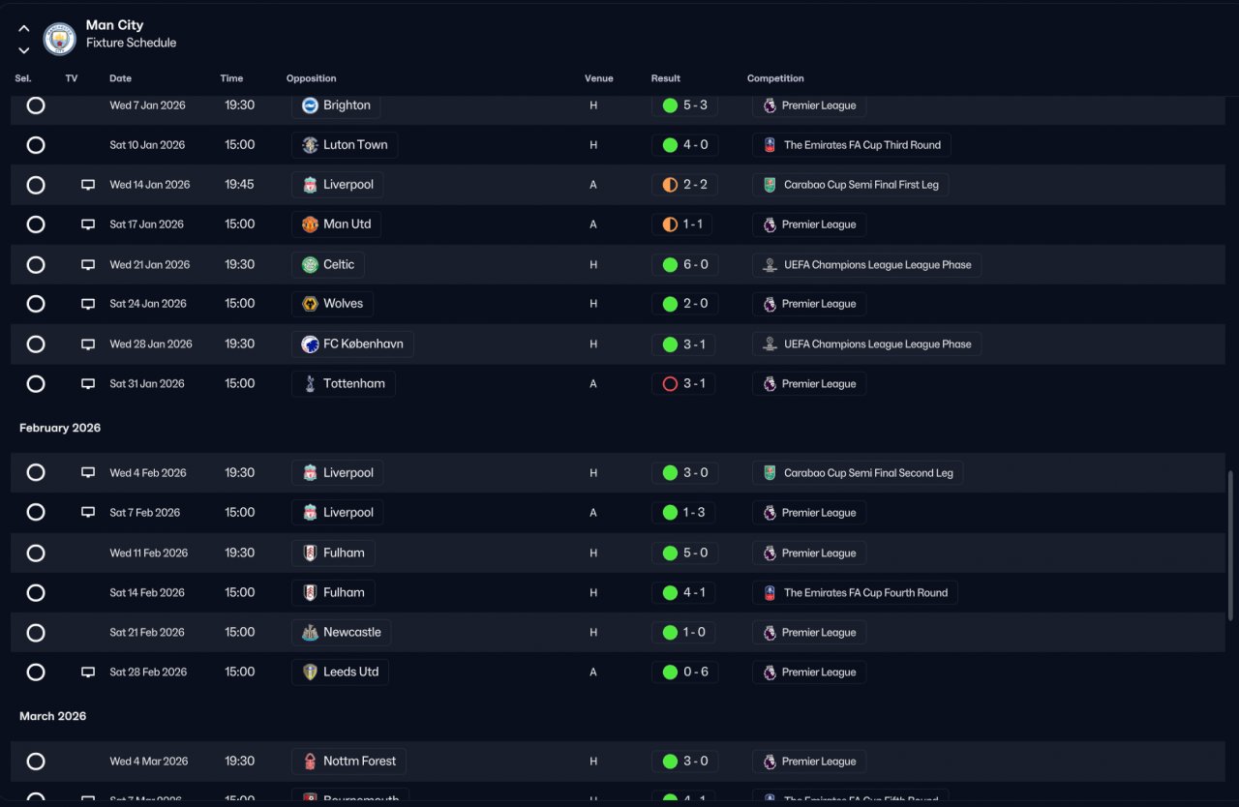Select the Luton Town fixture radio button
The width and height of the screenshot is (1239, 807).
(x=36, y=145)
